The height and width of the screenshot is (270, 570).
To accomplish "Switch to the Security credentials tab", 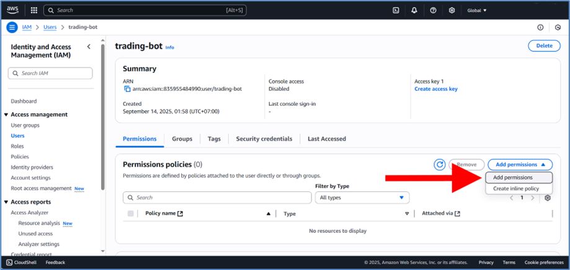I will point(264,139).
